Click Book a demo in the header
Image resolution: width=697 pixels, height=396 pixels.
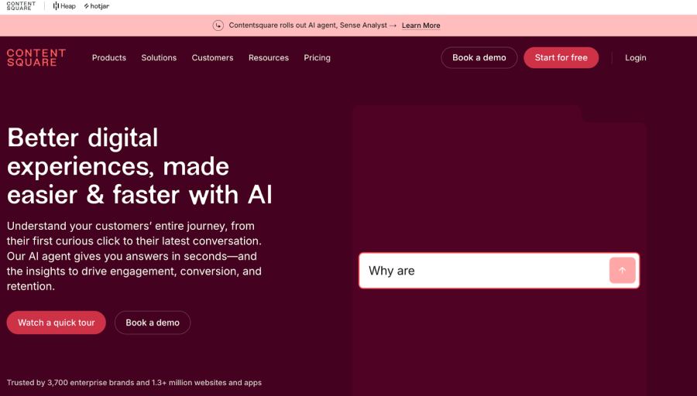[x=479, y=58]
